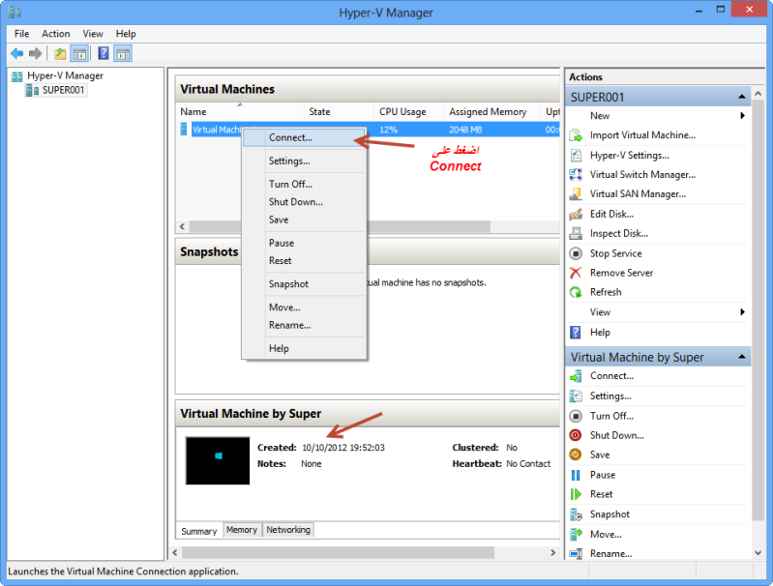Choose Shut Down... in the context menu
The height and width of the screenshot is (586, 773).
(304, 201)
